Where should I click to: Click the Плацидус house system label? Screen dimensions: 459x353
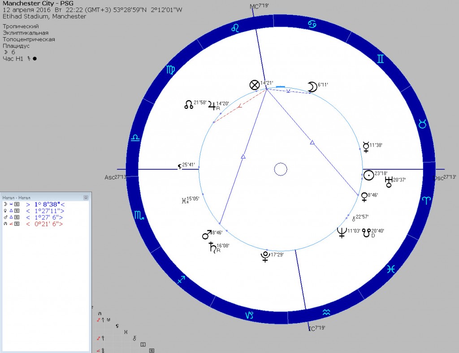pyautogui.click(x=16, y=46)
